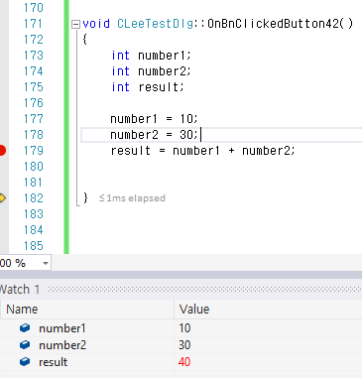Select the result variable icon in Watch
Image resolution: width=362 pixels, height=378 pixels.
click(25, 362)
